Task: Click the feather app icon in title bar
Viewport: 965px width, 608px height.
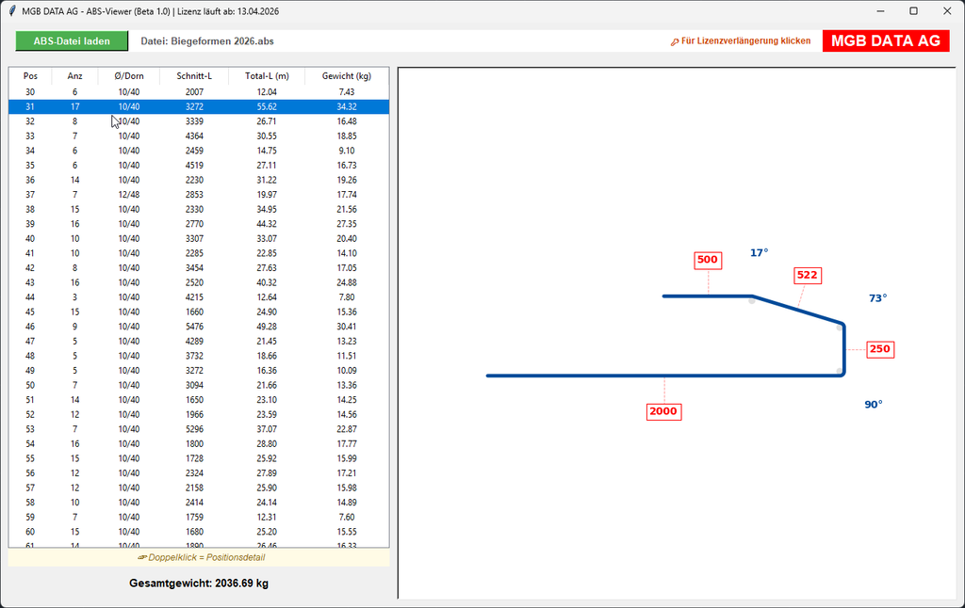Action: [11, 10]
